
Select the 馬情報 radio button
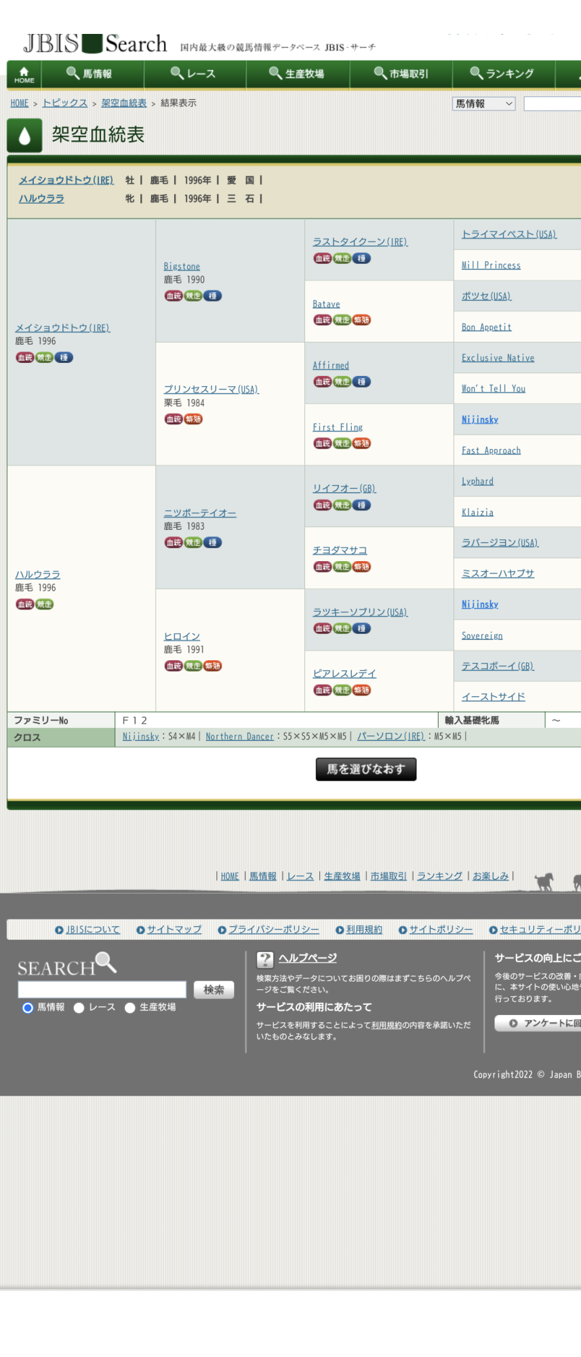[28, 1008]
